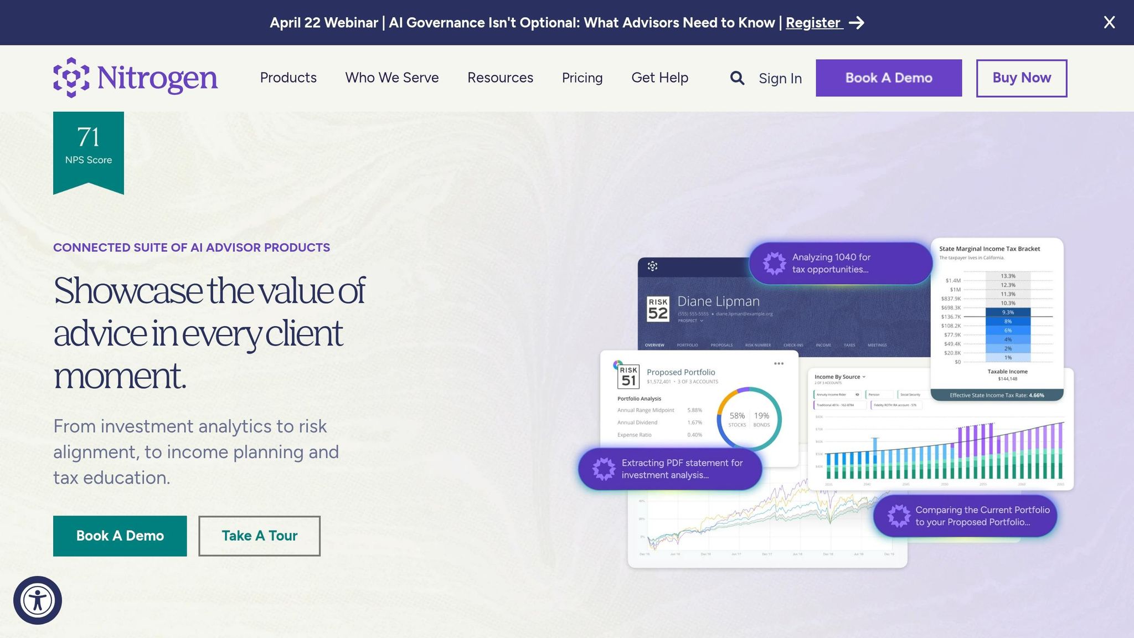
Task: Click the Take A Tour button
Action: [x=259, y=536]
